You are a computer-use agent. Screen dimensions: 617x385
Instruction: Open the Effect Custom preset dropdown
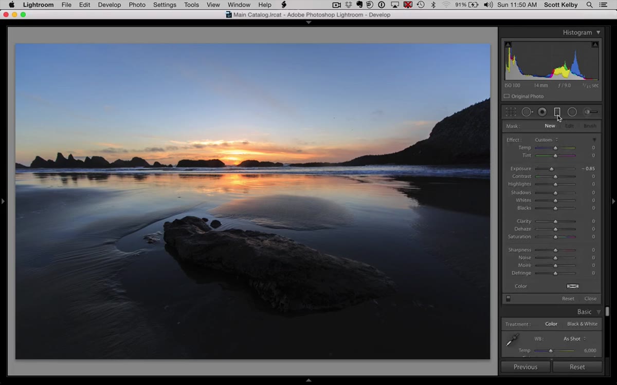[546, 140]
